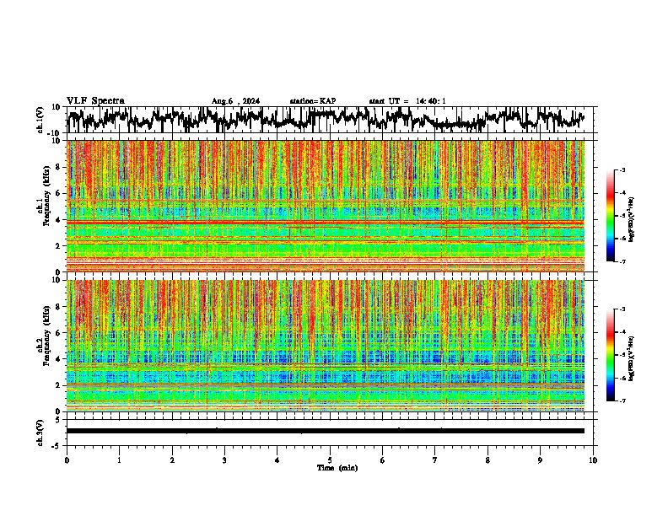This screenshot has width=668, height=516.
Task: Click time axis end tick label "10"
Action: [x=593, y=460]
